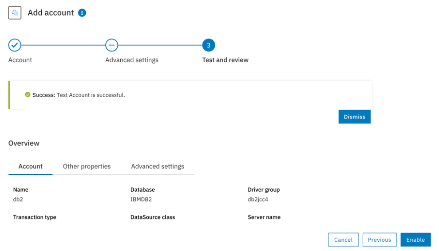Click the Overview heading
Viewport: 439px width, 251px height.
[x=24, y=143]
